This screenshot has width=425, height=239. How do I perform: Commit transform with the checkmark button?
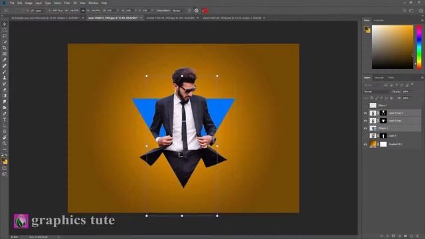(x=197, y=11)
